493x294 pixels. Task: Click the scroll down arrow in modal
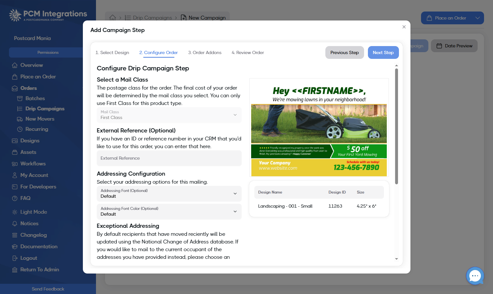click(x=396, y=259)
